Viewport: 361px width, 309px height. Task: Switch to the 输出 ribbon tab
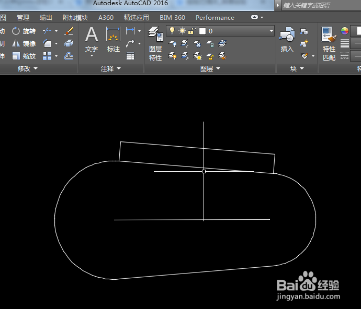pos(46,18)
